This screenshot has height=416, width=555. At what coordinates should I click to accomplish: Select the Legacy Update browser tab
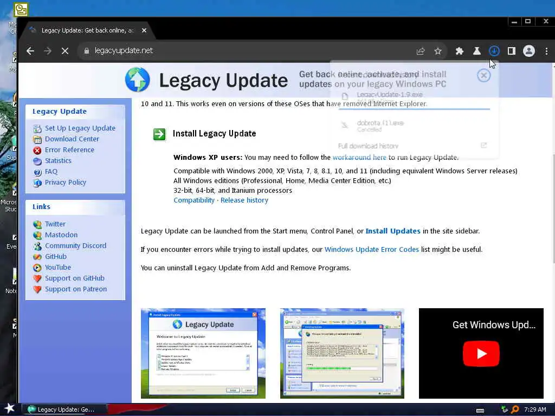[x=87, y=30]
